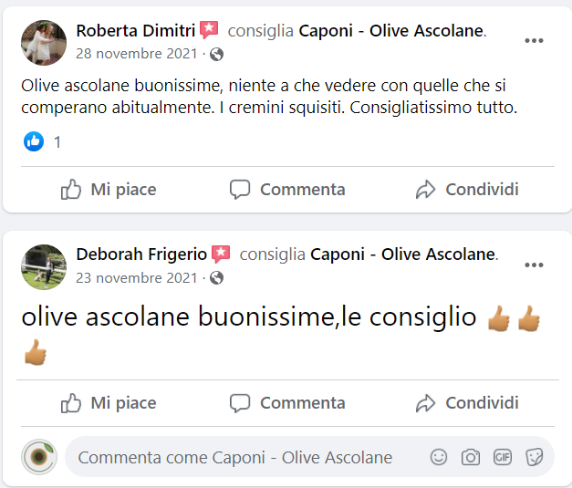Open Roberta Dimitri's profile name link
This screenshot has width=572, height=488.
(x=136, y=31)
